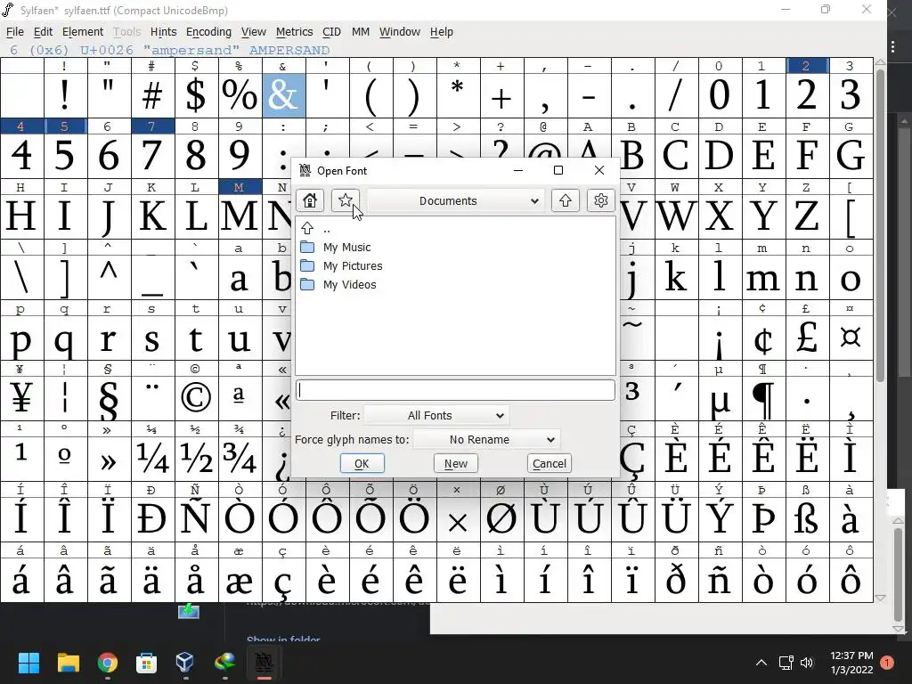Screen dimensions: 912x684
Task: Open the Window menu
Action: [x=400, y=32]
